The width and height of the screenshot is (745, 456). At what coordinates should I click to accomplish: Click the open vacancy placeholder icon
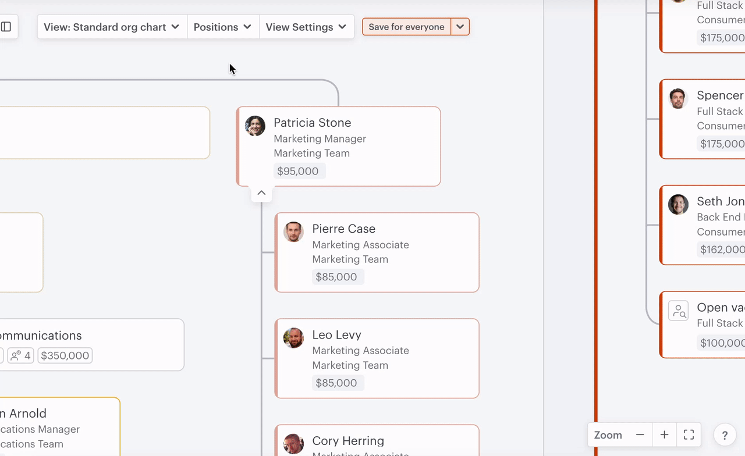[678, 311]
